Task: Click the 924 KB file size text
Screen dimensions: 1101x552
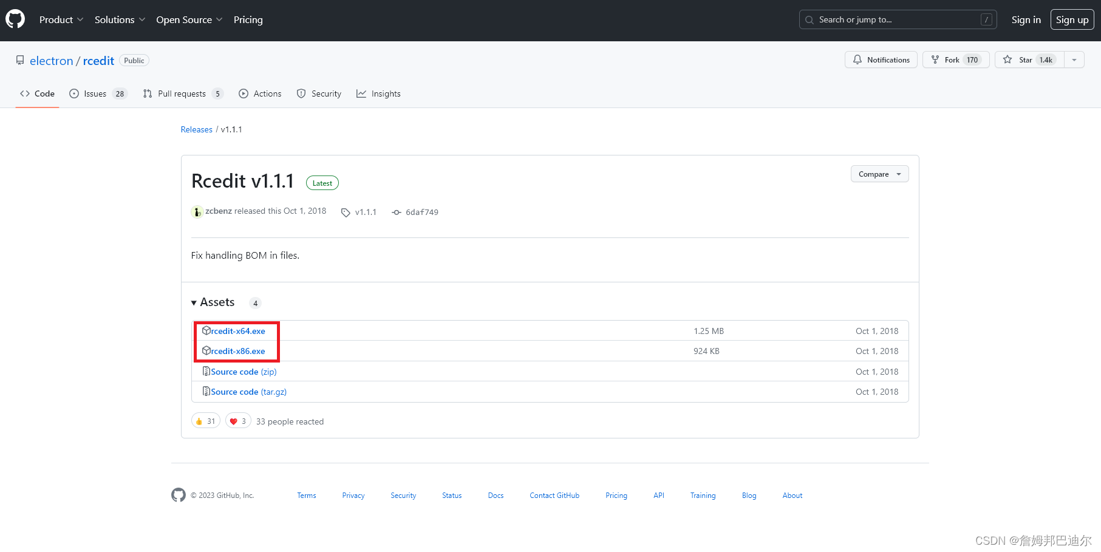Action: pyautogui.click(x=706, y=351)
